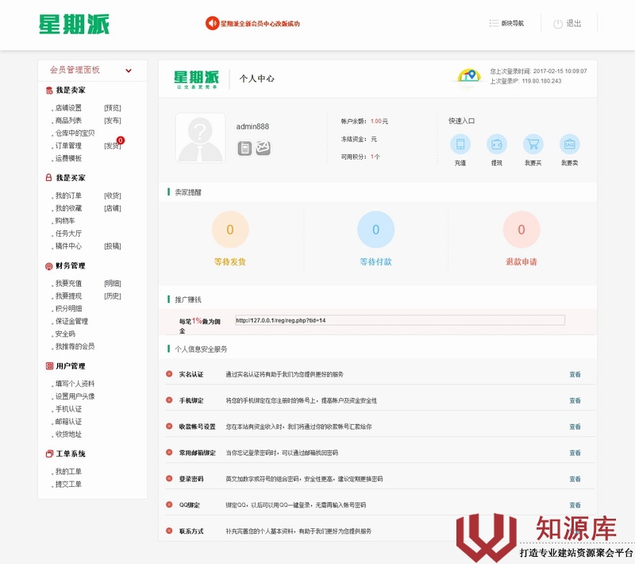Select 我要充值 under 财务管理
The width and height of the screenshot is (635, 564).
pos(68,284)
